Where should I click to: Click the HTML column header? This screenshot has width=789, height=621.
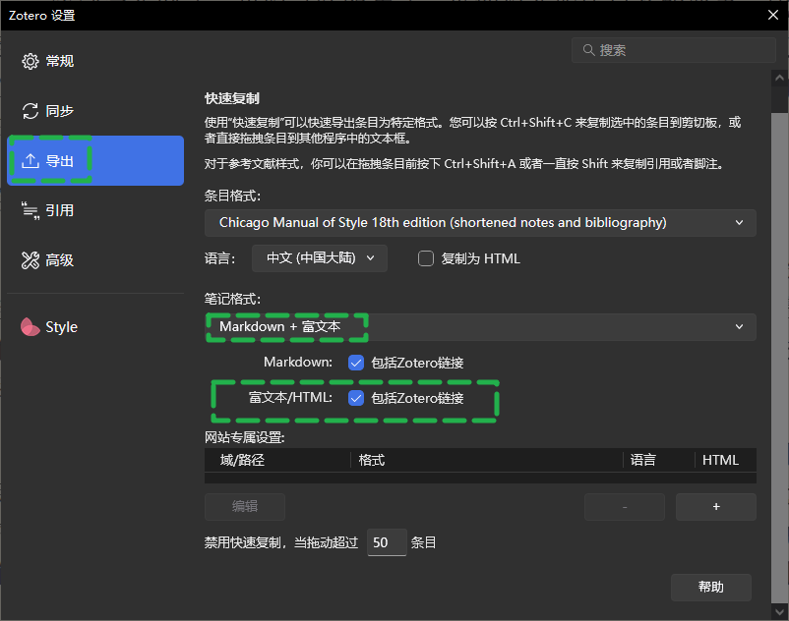point(726,460)
